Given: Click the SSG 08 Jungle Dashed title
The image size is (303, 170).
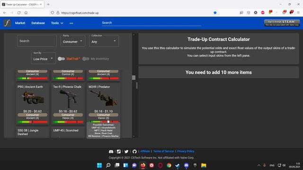Looking at the screenshot, I should (28, 132).
